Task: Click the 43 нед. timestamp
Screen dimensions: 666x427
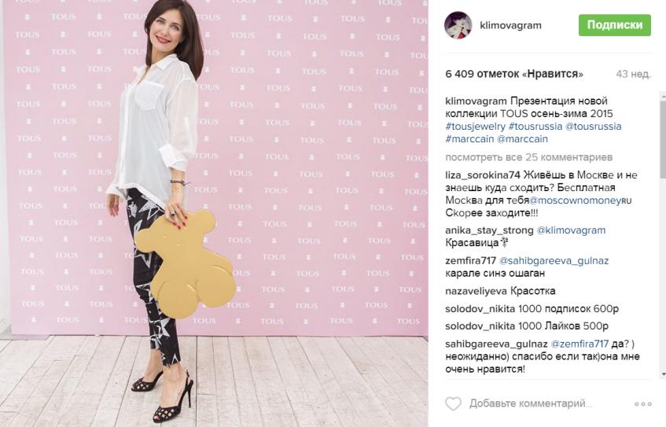Action: click(633, 74)
